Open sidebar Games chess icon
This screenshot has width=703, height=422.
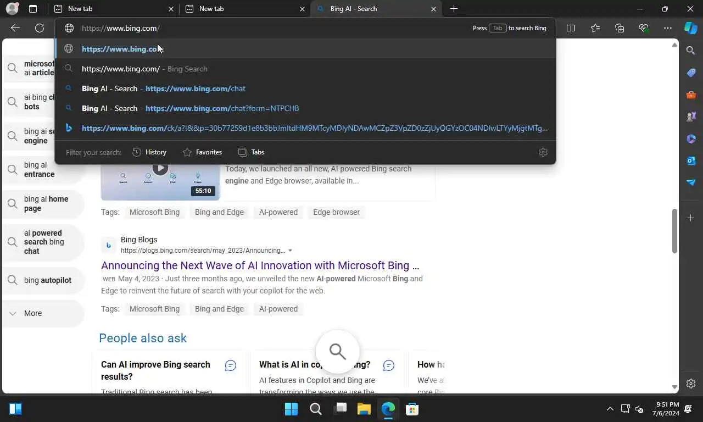pos(691,116)
